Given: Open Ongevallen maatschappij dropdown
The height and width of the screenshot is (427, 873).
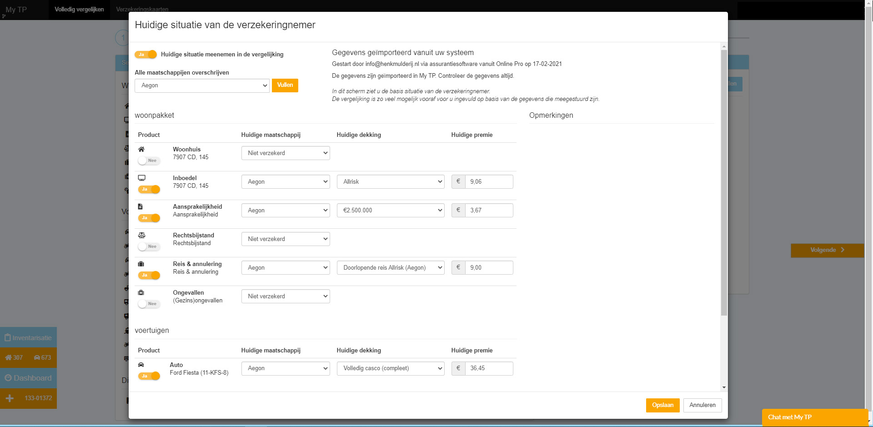Looking at the screenshot, I should tap(286, 296).
